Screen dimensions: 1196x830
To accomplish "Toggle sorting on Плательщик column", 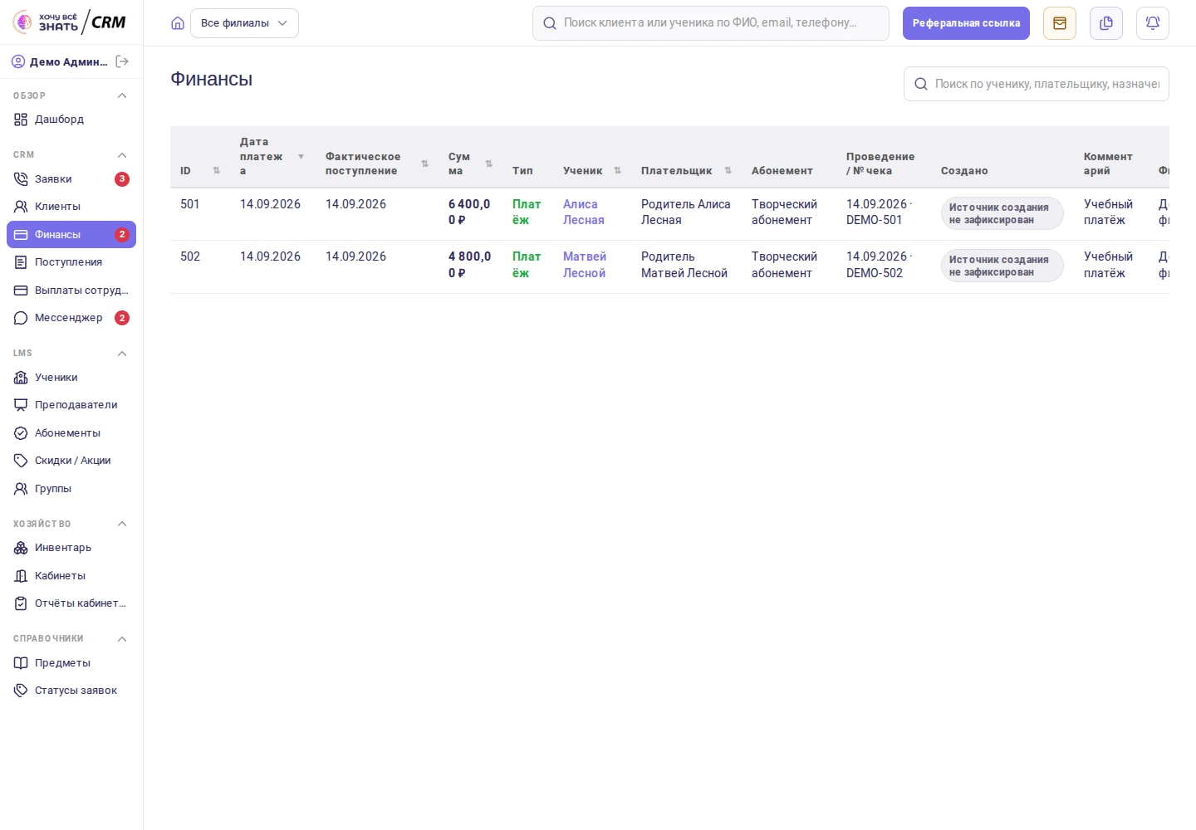I will coord(728,171).
